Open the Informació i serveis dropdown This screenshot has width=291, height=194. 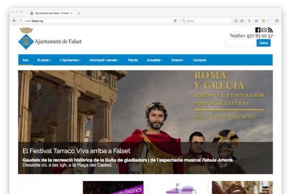pyautogui.click(x=104, y=60)
